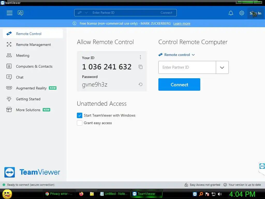Click the flag security tray icon
The height and width of the screenshot is (199, 265).
coord(207,194)
